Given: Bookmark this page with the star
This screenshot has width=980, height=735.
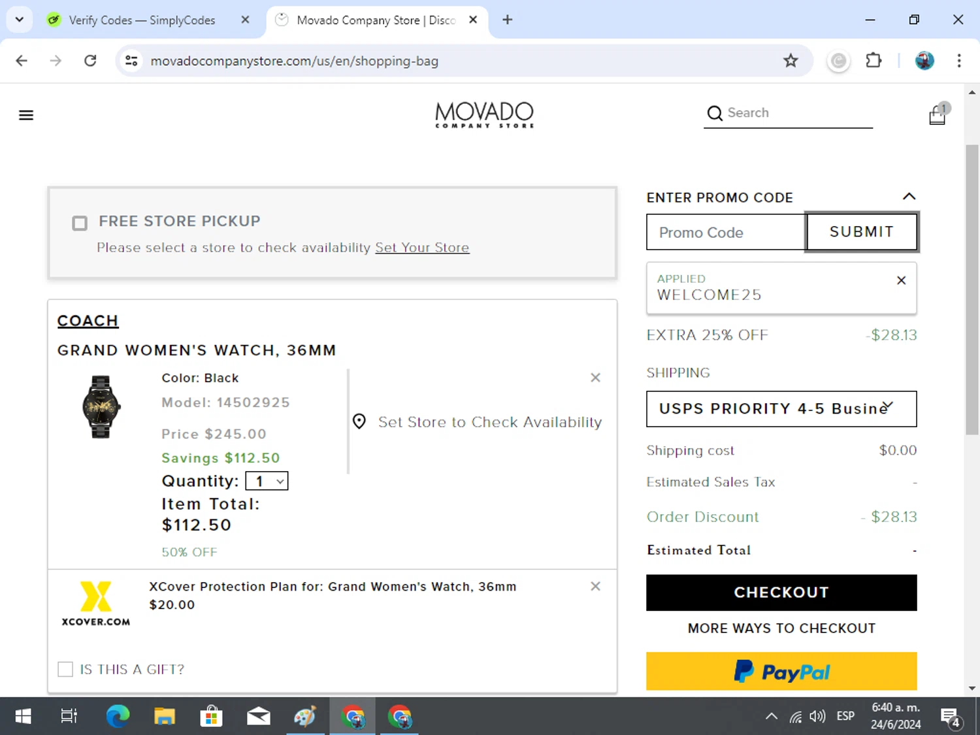Looking at the screenshot, I should pos(791,61).
